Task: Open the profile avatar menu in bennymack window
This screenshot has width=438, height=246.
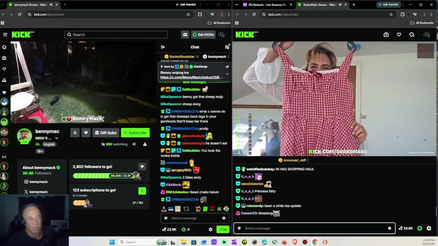Action: click(x=221, y=35)
